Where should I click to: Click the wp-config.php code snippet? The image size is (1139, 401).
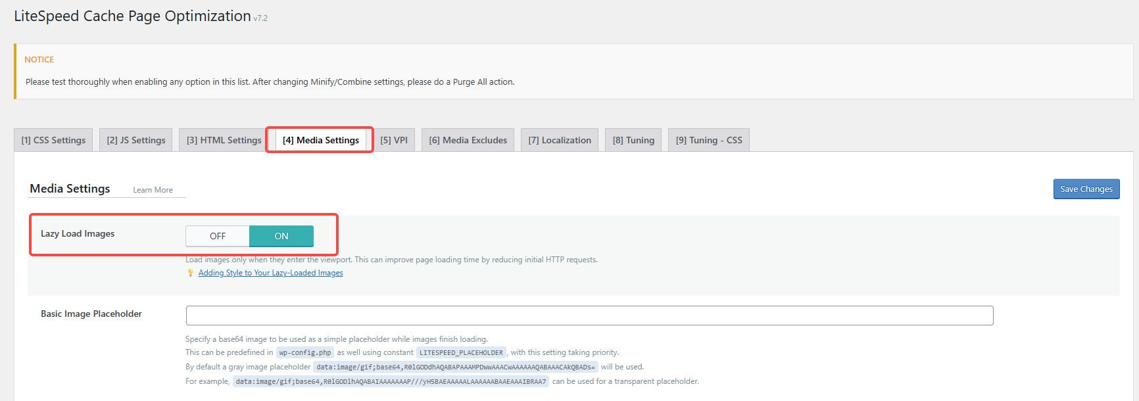tap(305, 353)
